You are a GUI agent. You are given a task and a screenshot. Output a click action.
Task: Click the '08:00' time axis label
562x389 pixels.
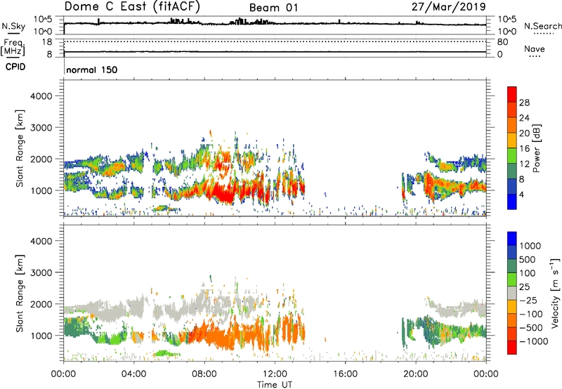pos(204,374)
